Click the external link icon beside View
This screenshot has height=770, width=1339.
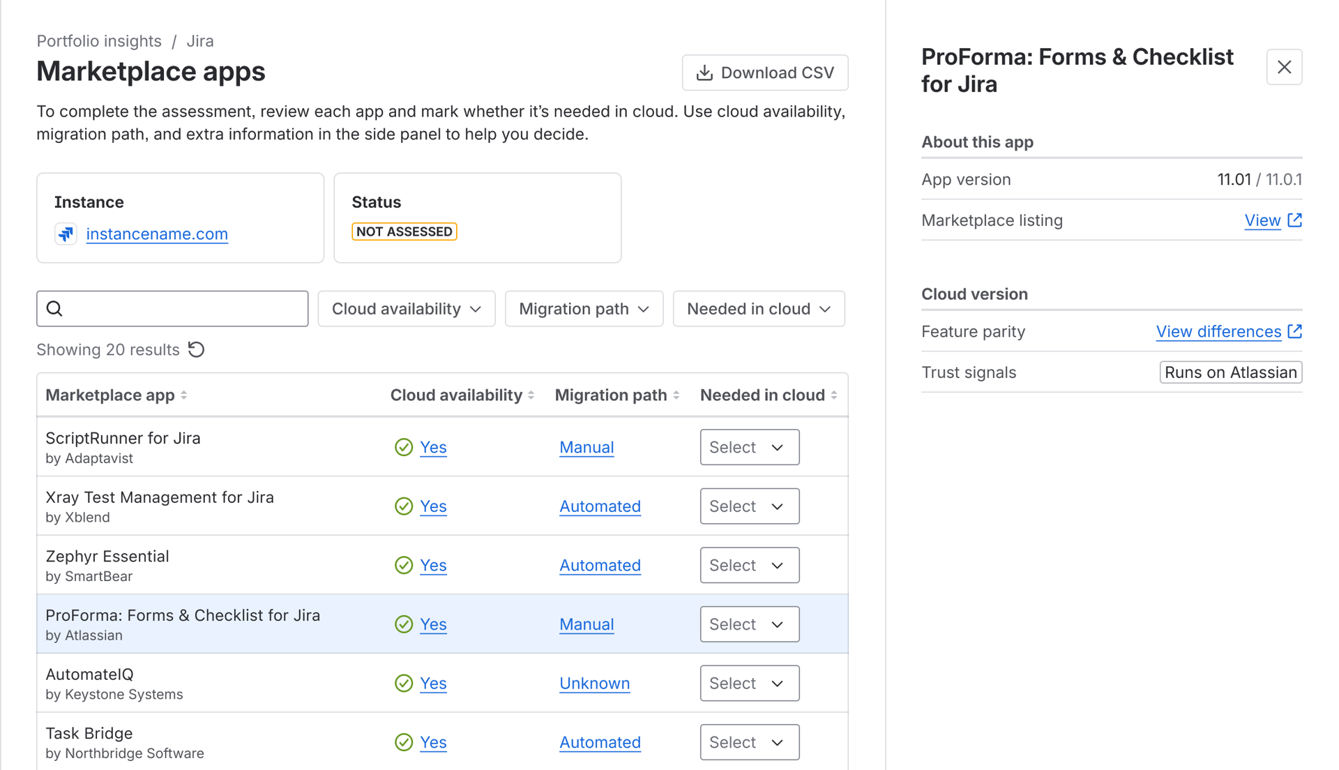[x=1296, y=220]
